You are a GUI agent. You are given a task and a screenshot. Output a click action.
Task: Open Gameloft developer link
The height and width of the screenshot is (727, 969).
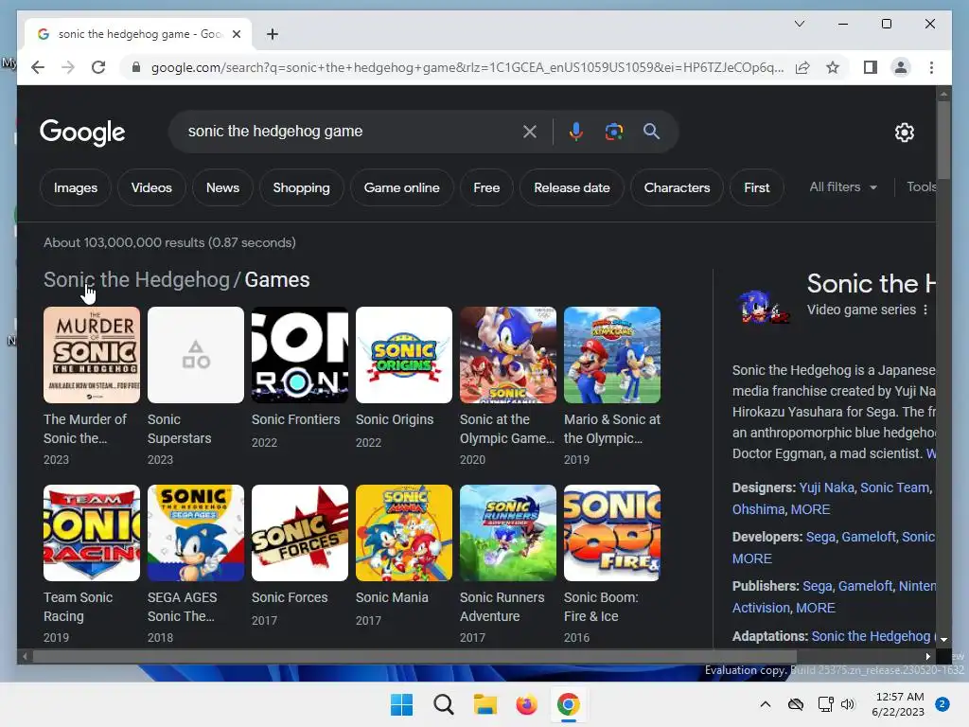point(869,537)
